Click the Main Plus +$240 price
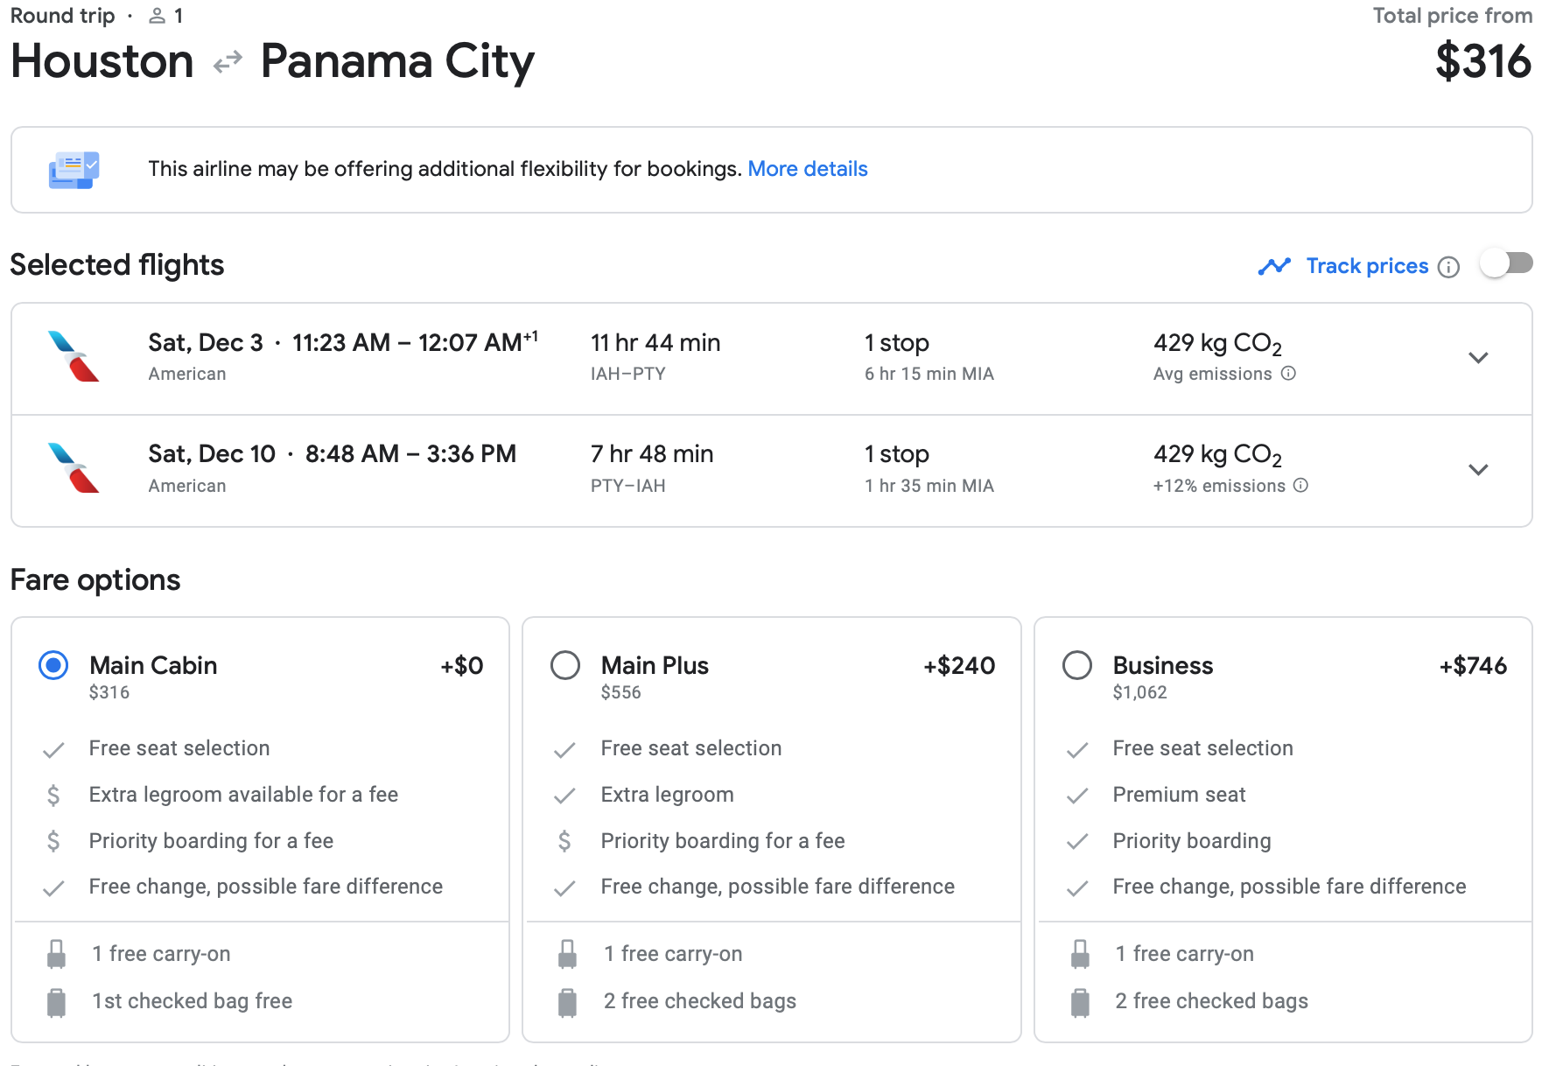The image size is (1549, 1066). click(959, 666)
